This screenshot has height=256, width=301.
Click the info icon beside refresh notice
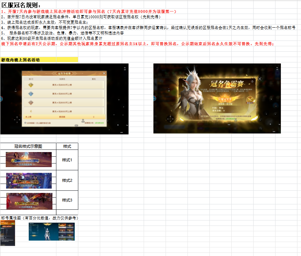tap(26, 123)
